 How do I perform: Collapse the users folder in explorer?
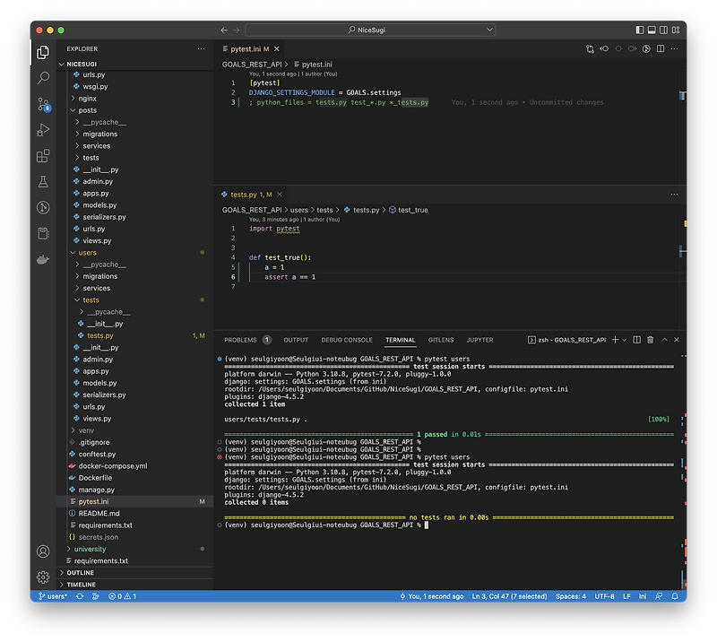click(87, 253)
